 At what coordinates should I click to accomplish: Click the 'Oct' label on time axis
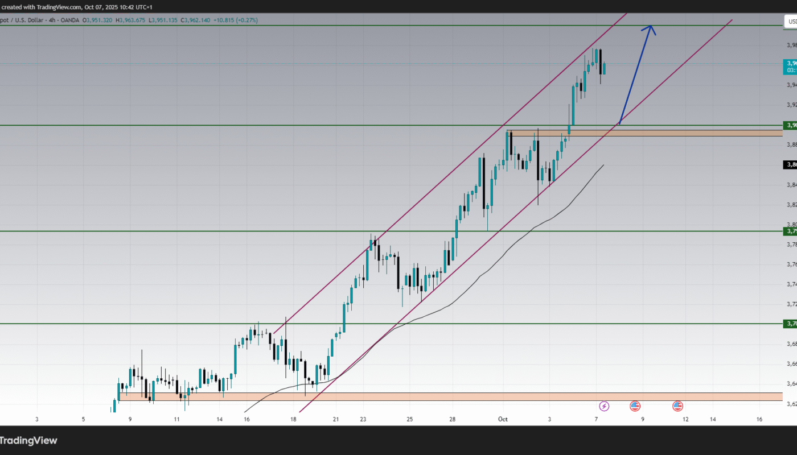click(503, 419)
